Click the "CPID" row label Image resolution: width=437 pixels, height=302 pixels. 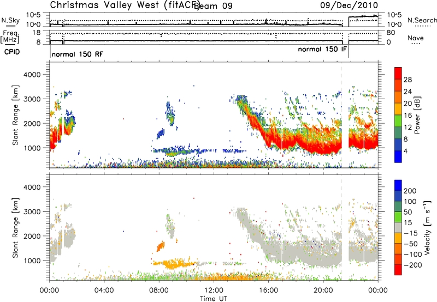[x=12, y=52]
